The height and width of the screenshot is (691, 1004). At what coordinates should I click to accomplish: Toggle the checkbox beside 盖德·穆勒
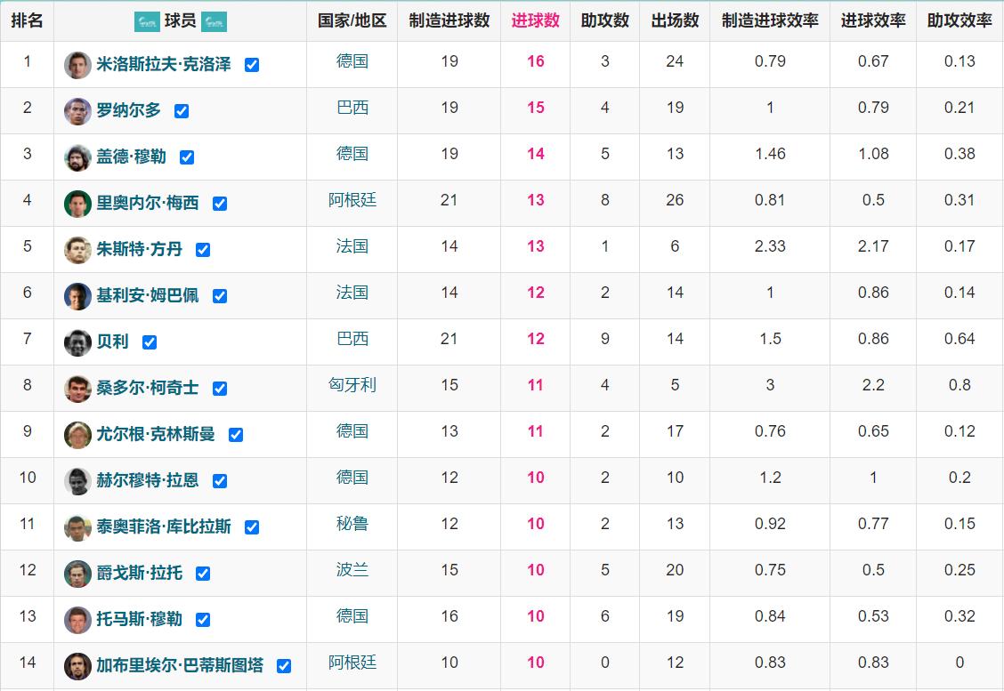187,157
